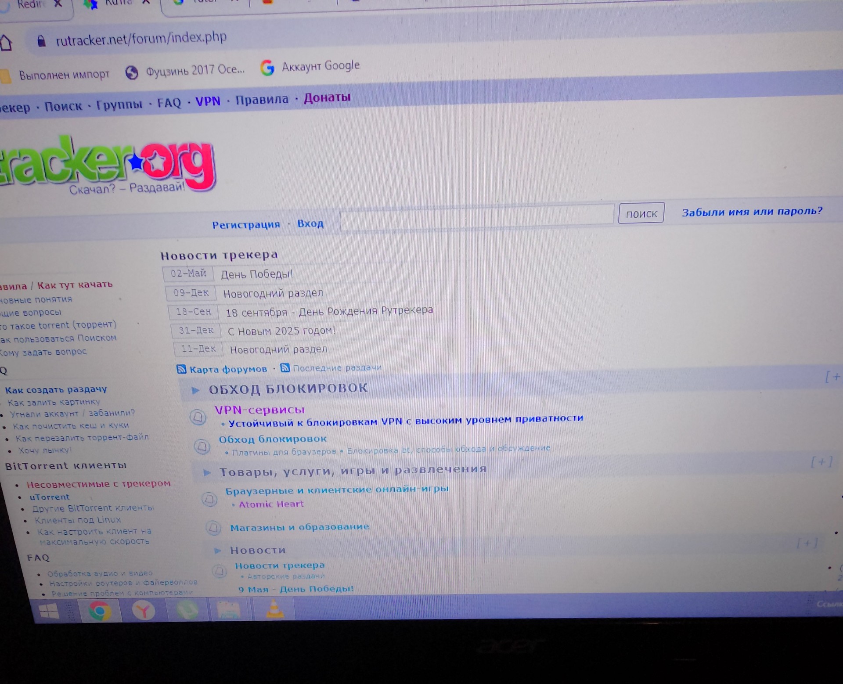Image resolution: width=843 pixels, height=684 pixels.
Task: Open uTorrent from the taskbar
Action: [x=188, y=610]
